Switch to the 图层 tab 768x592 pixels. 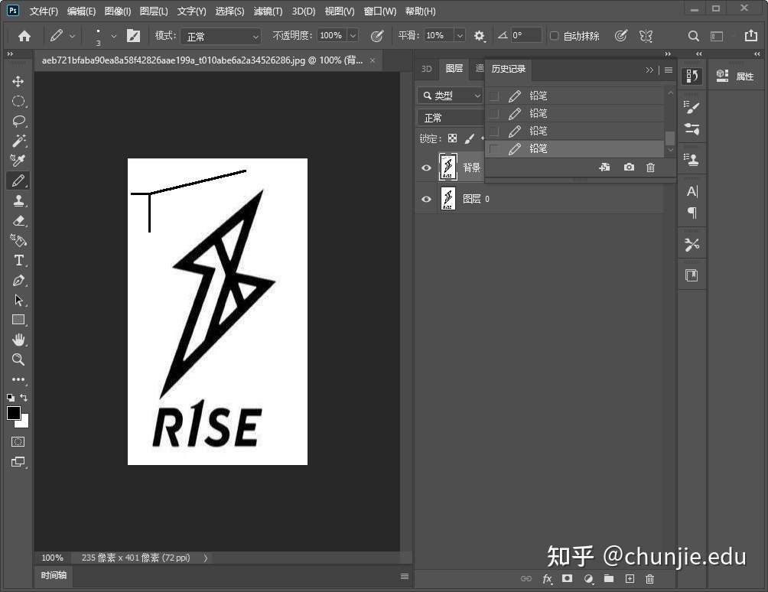[454, 69]
